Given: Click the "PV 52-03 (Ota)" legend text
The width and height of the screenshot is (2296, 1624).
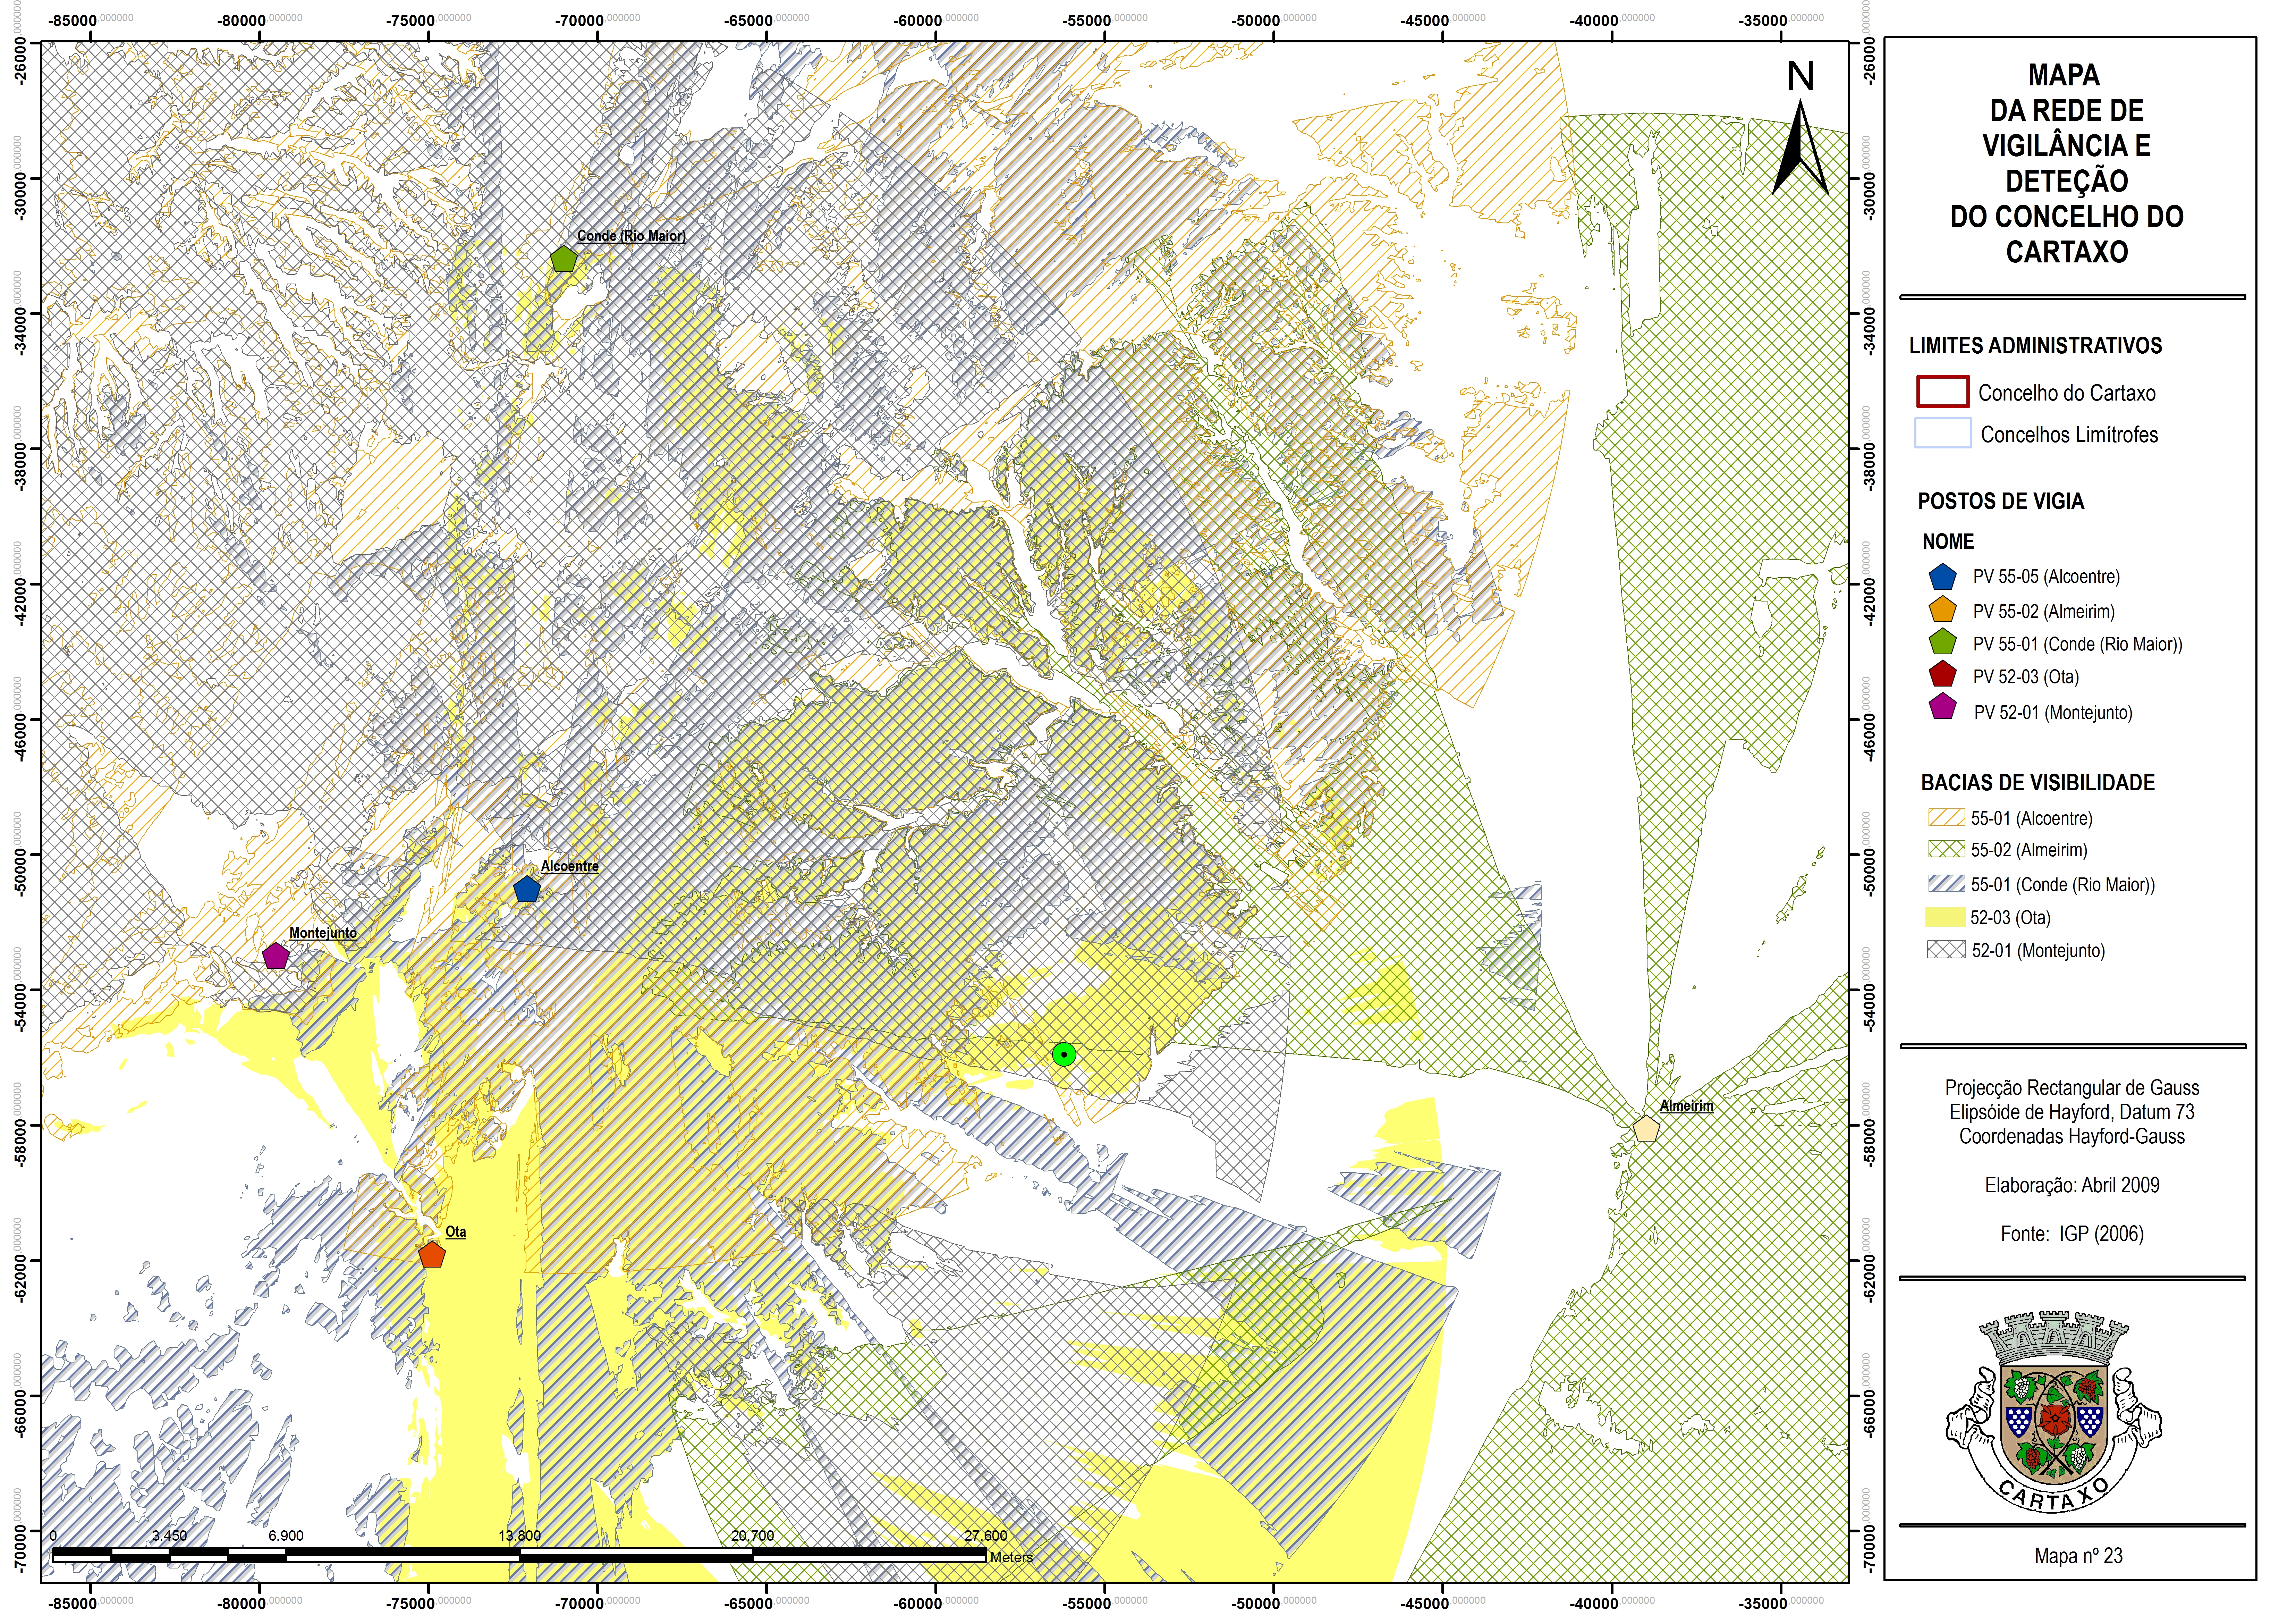Looking at the screenshot, I should click(2026, 677).
